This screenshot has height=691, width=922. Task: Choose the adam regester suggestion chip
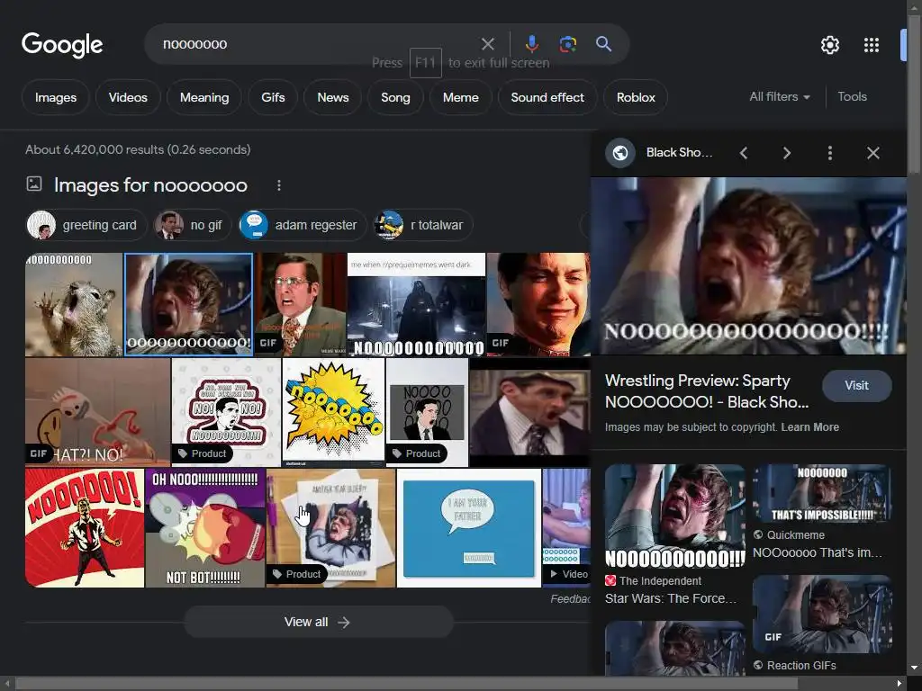click(x=303, y=225)
